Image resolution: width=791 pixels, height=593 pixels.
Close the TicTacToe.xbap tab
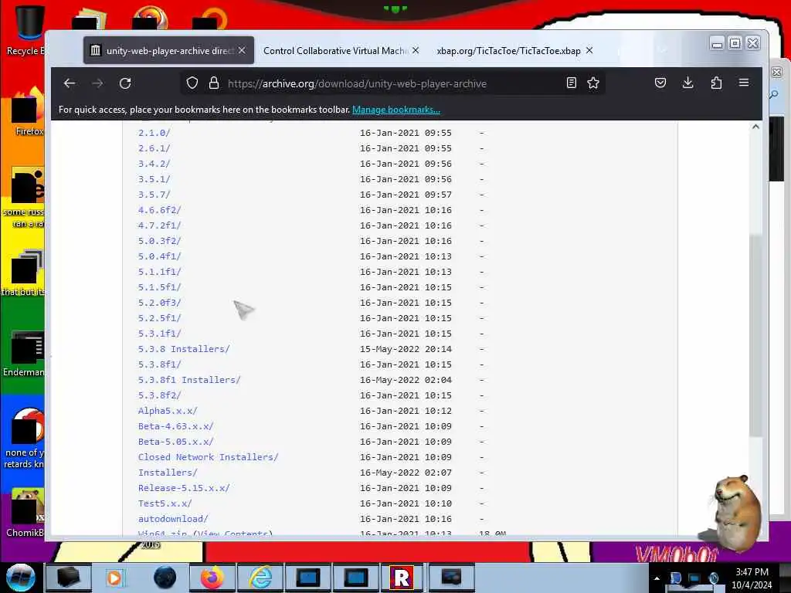tap(589, 50)
